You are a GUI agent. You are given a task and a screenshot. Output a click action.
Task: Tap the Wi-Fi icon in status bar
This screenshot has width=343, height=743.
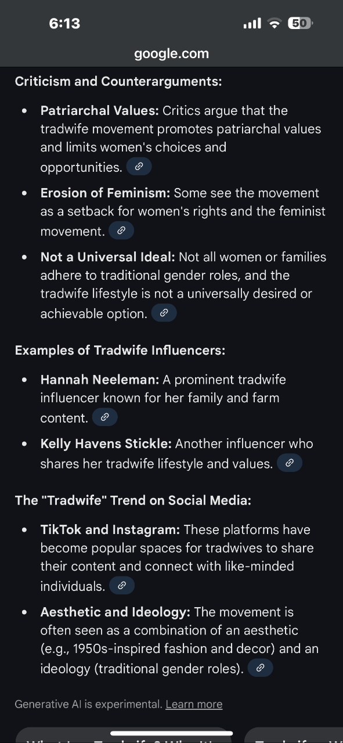[274, 24]
